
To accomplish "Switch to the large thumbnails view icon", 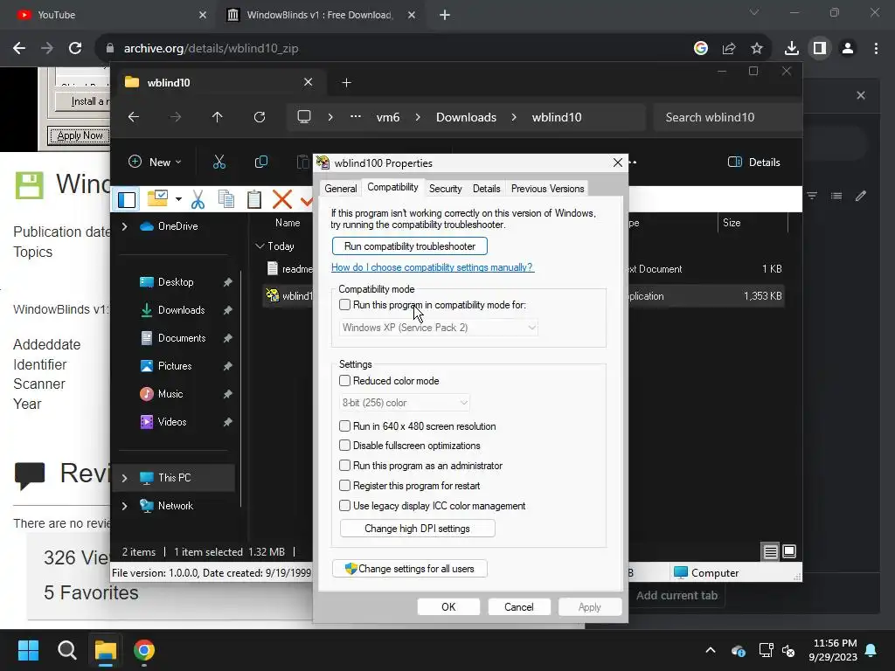I will click(789, 551).
